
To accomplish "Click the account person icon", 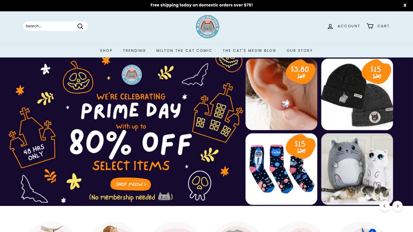I will pyautogui.click(x=330, y=26).
